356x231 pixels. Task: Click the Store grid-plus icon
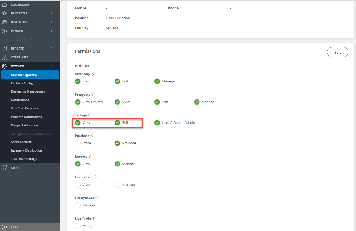(x=4, y=168)
